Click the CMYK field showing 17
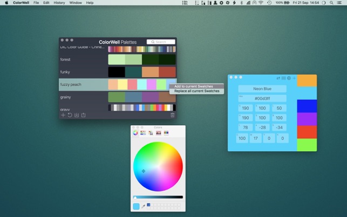The width and height of the screenshot is (347, 217). (x=256, y=138)
